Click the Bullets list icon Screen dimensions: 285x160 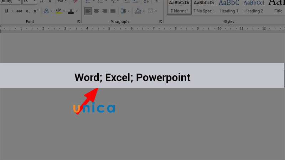click(x=88, y=1)
